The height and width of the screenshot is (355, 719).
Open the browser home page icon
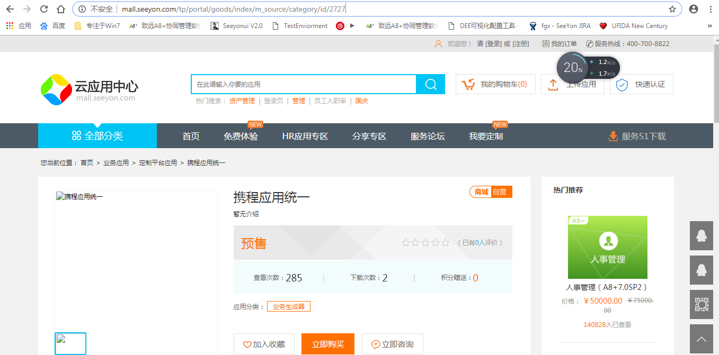tap(61, 9)
